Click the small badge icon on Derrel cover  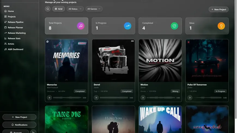[132, 41]
